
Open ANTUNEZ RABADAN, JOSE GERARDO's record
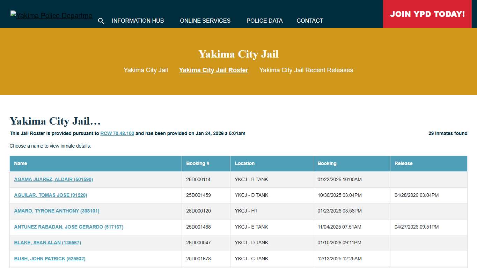(x=68, y=227)
